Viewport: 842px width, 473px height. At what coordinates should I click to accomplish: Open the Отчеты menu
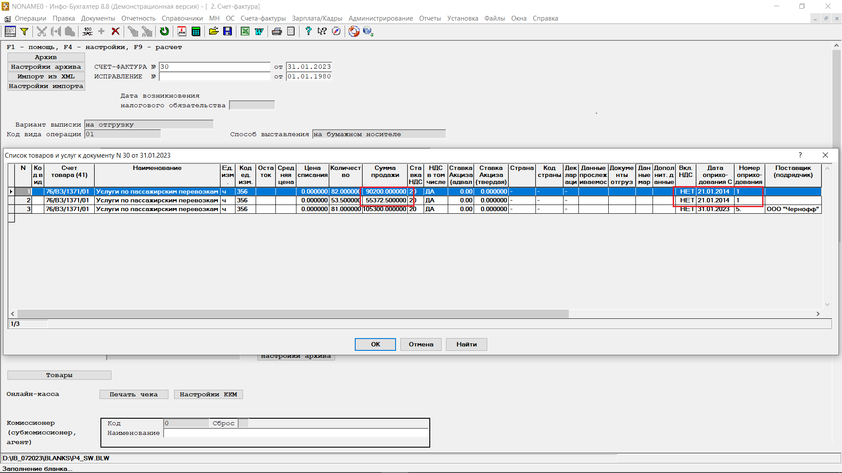[430, 18]
